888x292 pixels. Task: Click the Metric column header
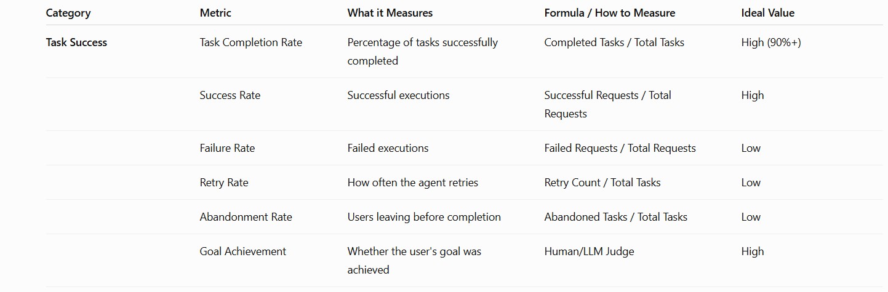215,13
